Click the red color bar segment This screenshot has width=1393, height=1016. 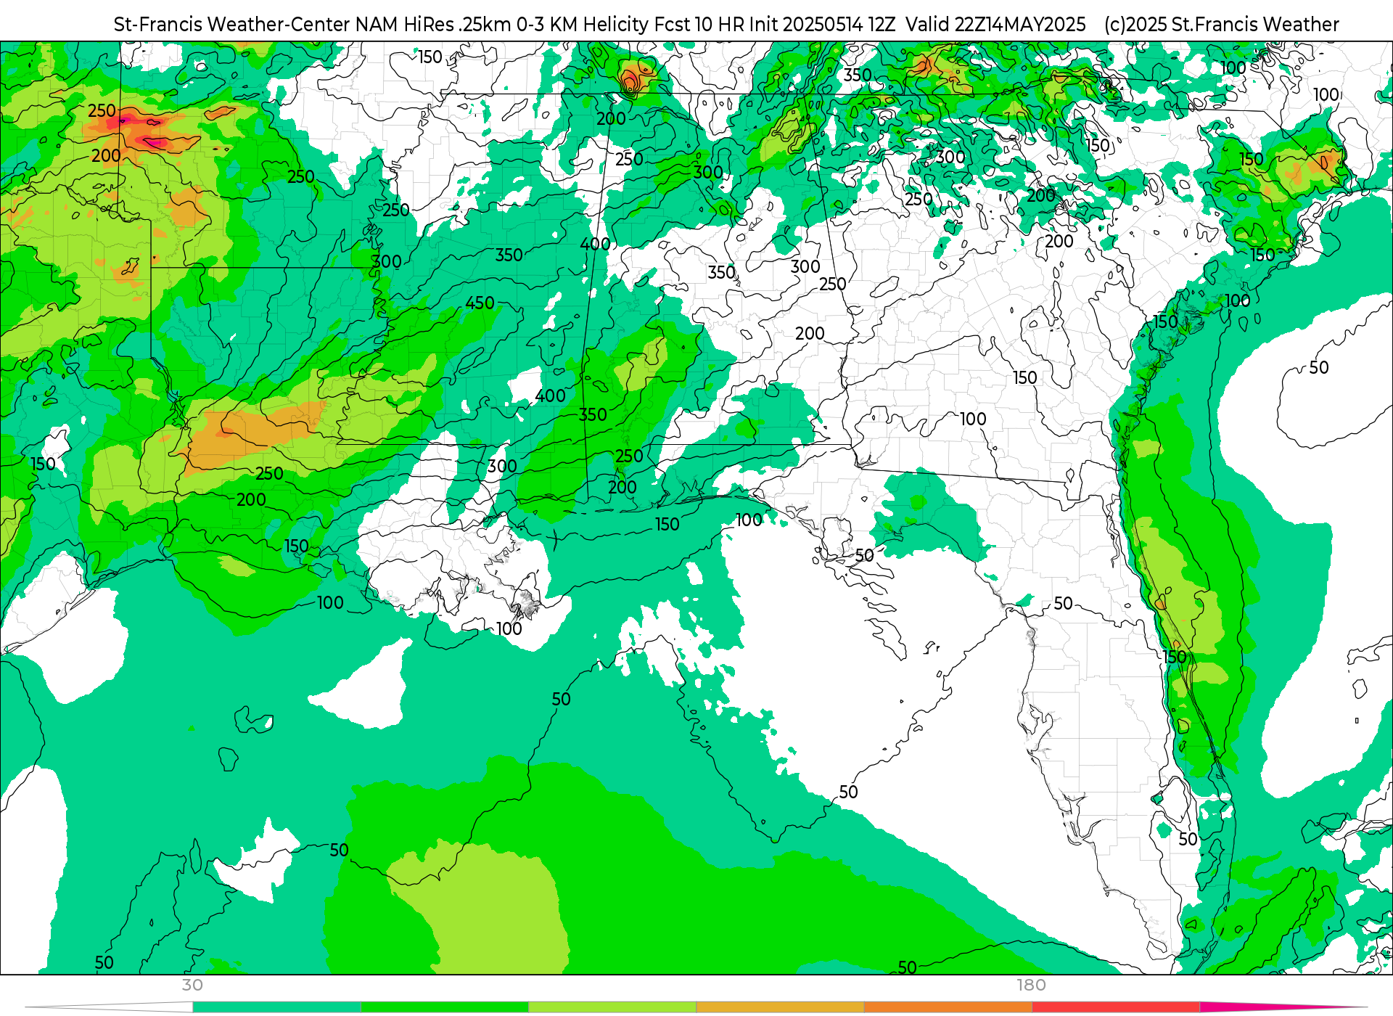pos(1115,1007)
